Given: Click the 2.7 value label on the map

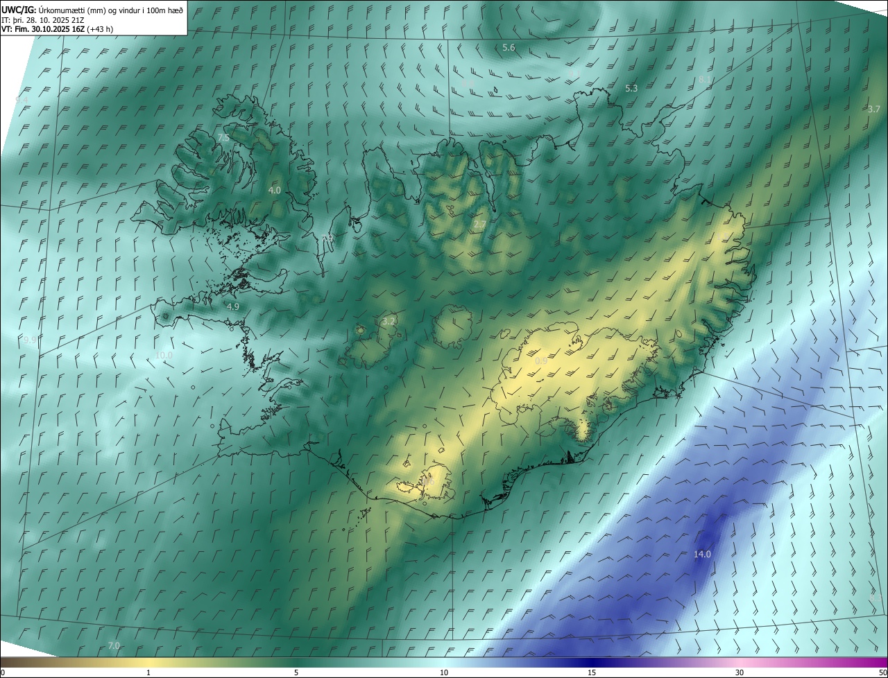Looking at the screenshot, I should point(479,225).
